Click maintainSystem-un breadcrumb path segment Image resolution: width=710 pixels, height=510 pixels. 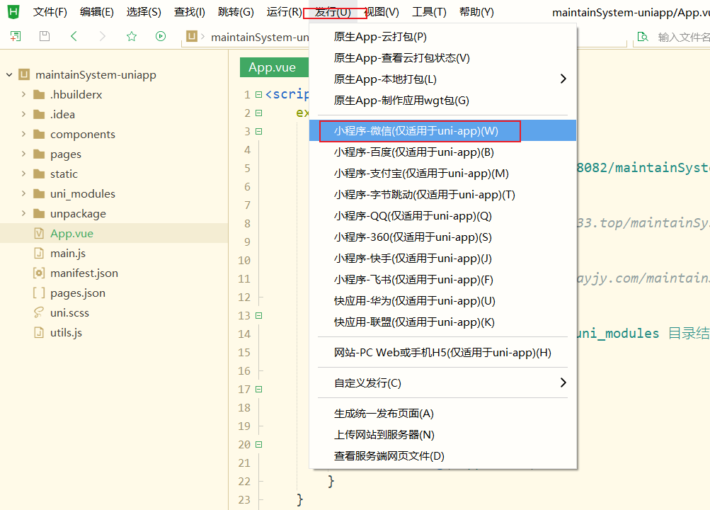(x=260, y=37)
